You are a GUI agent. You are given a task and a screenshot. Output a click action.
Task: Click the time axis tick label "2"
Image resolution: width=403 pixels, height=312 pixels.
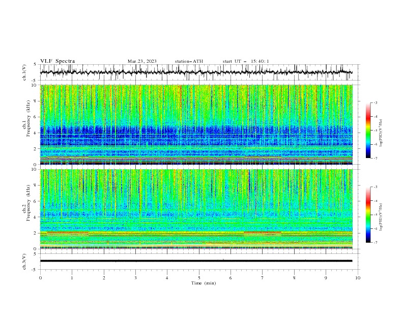(104, 278)
